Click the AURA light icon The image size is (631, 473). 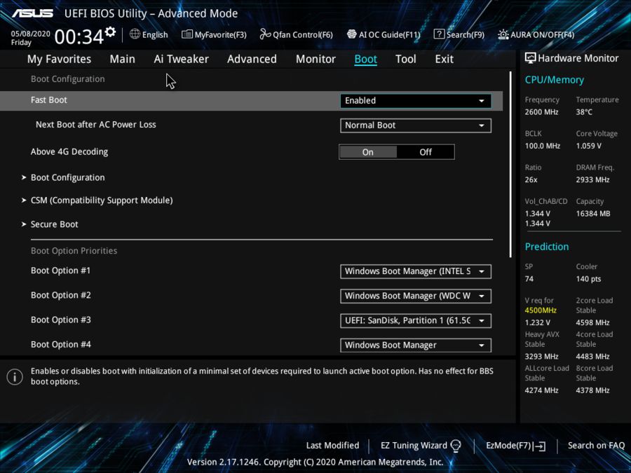[x=503, y=34]
